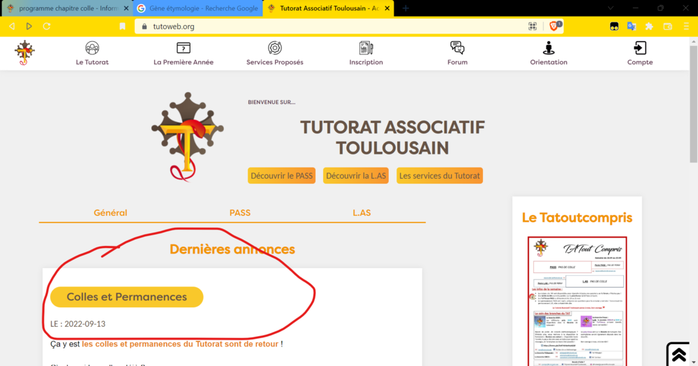Click the scroll-to-top double chevron button
The width and height of the screenshot is (698, 366).
(678, 354)
